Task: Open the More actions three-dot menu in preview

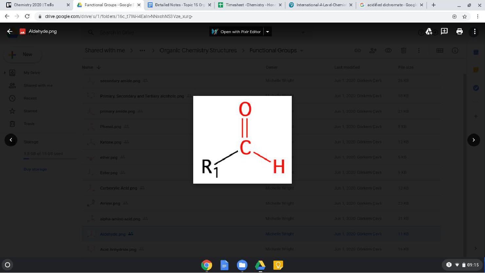Action: click(x=475, y=31)
